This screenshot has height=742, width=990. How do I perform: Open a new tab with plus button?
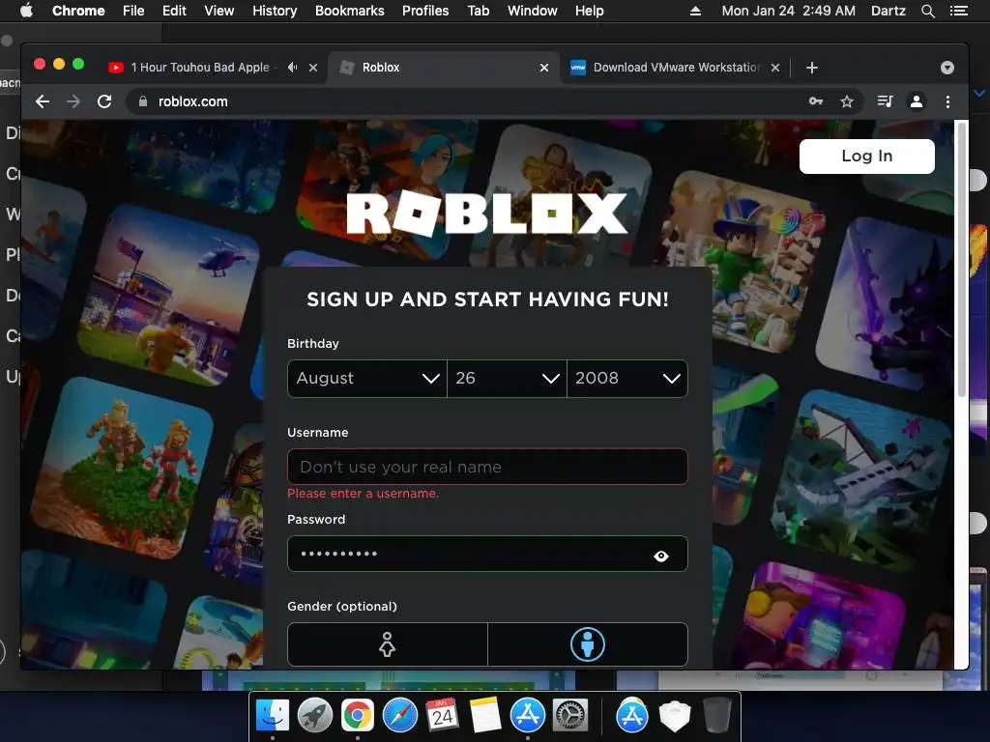812,68
